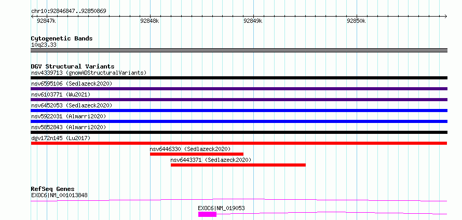Screen dimensions: 462x220
Task: Select the purple nsv6103771 variant bar
Action: (x=239, y=100)
